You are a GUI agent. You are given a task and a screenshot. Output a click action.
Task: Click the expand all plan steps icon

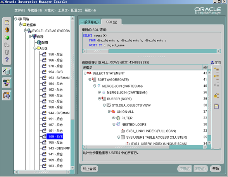216,70
